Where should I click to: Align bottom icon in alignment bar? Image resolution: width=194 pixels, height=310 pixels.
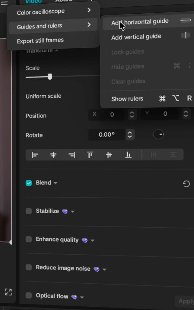pos(128,155)
